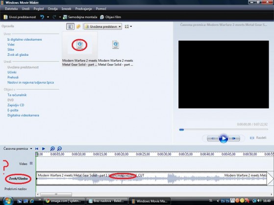Click the Undo arrow icon
Screen dimensions: 274x205
pyautogui.click(x=42, y=17)
